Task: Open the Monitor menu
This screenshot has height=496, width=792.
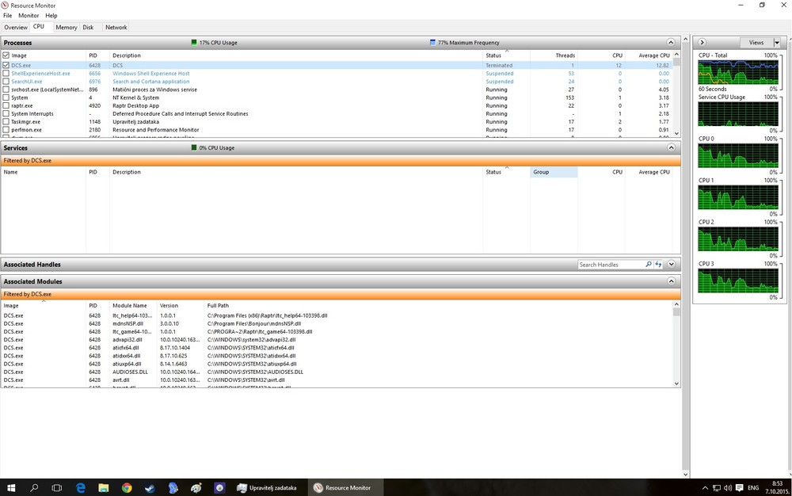Action: point(29,16)
